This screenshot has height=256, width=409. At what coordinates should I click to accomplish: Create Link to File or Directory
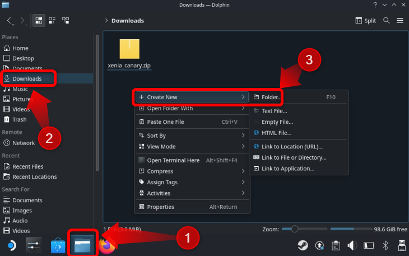click(299, 157)
